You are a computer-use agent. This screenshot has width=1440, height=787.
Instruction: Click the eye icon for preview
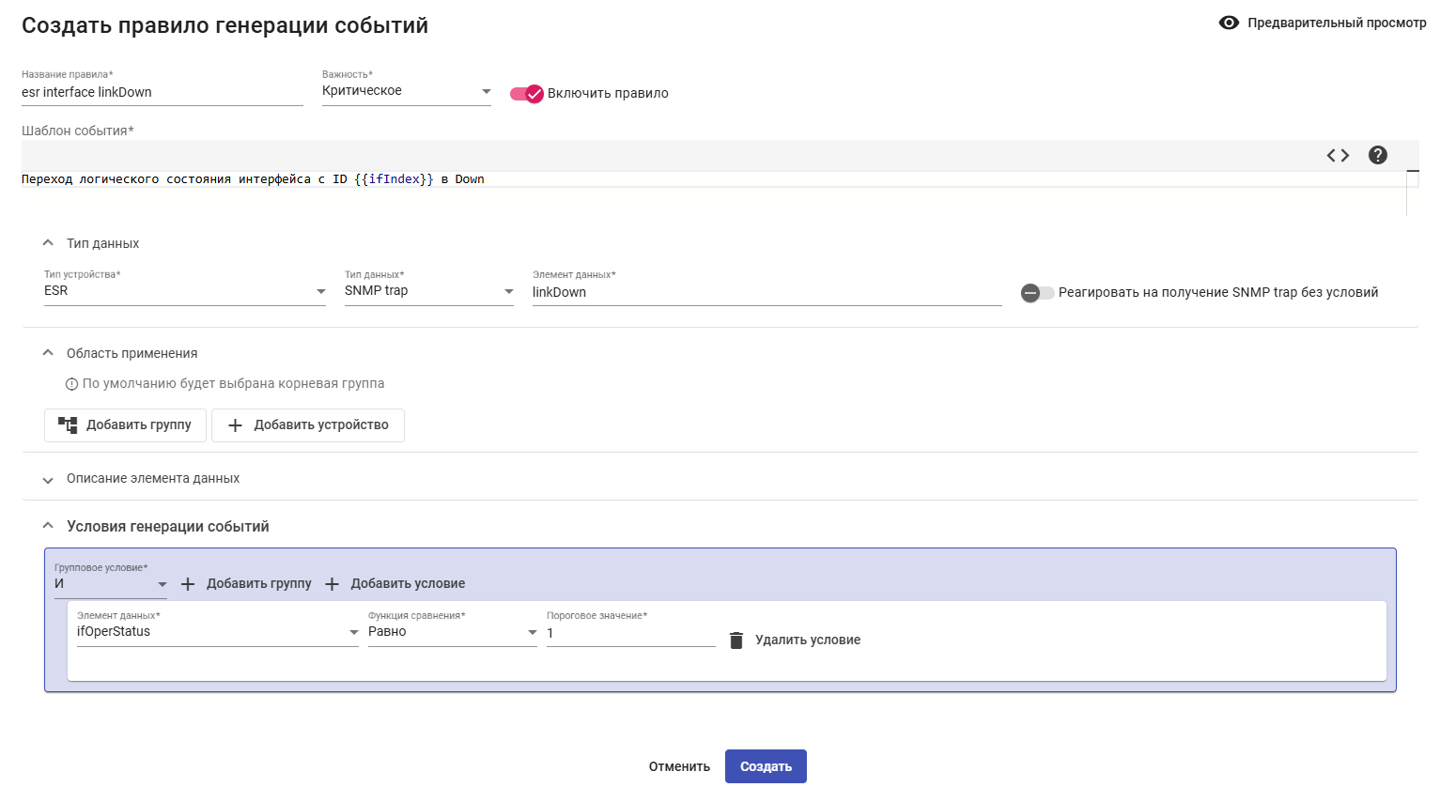[1229, 23]
